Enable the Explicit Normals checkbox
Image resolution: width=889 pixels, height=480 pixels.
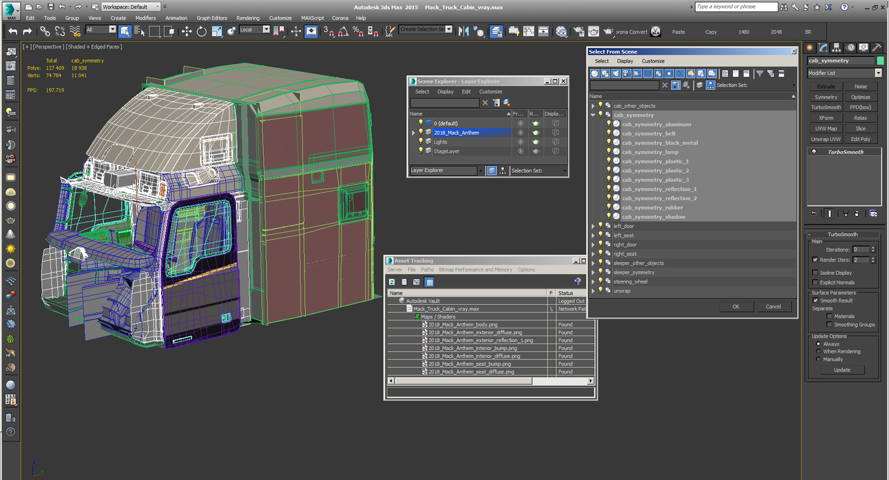[815, 282]
